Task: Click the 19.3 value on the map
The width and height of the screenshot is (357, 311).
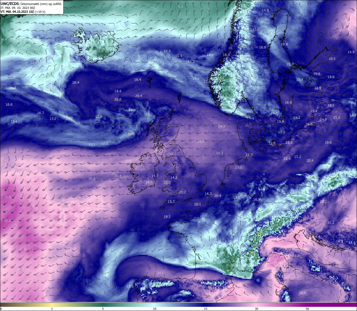Action: [x=219, y=153]
